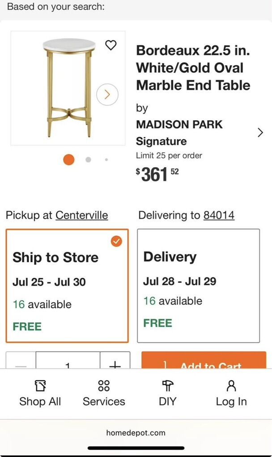Increase quantity with plus button
Screen dimensions: 272x457
115,363
